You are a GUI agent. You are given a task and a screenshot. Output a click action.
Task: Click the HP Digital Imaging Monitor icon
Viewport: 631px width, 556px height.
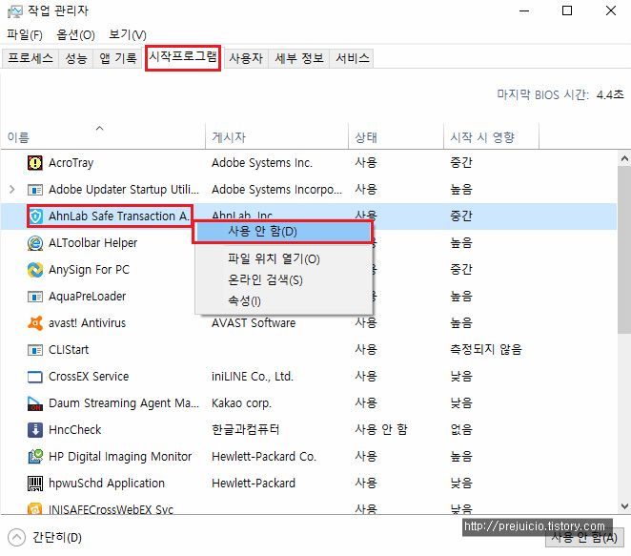pos(35,457)
